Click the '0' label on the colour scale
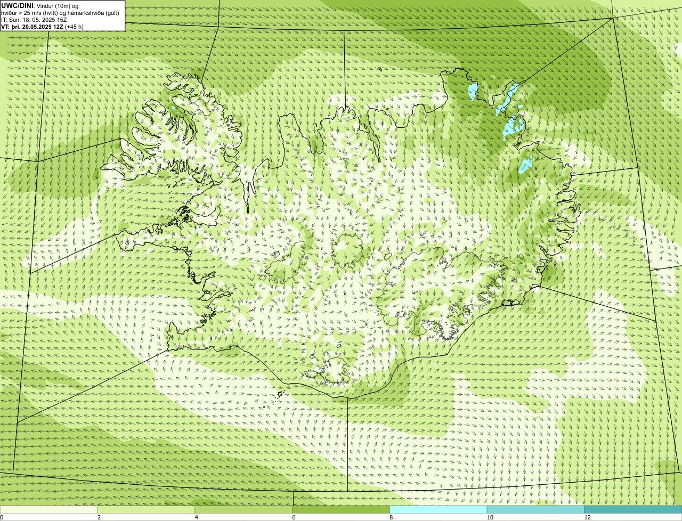This screenshot has width=682, height=521. pos(2,517)
